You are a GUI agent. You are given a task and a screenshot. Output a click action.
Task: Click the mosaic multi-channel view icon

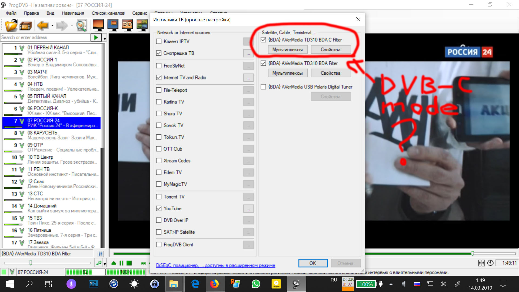pyautogui.click(x=142, y=25)
